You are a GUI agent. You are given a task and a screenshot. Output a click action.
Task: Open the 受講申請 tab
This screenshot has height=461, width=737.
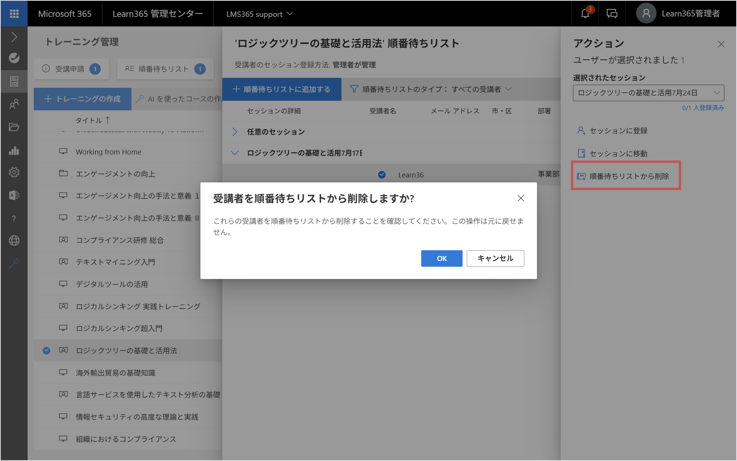pyautogui.click(x=71, y=69)
